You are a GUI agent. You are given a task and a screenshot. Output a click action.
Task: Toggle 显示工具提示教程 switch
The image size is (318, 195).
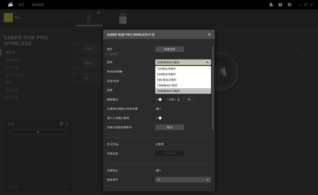point(159,118)
